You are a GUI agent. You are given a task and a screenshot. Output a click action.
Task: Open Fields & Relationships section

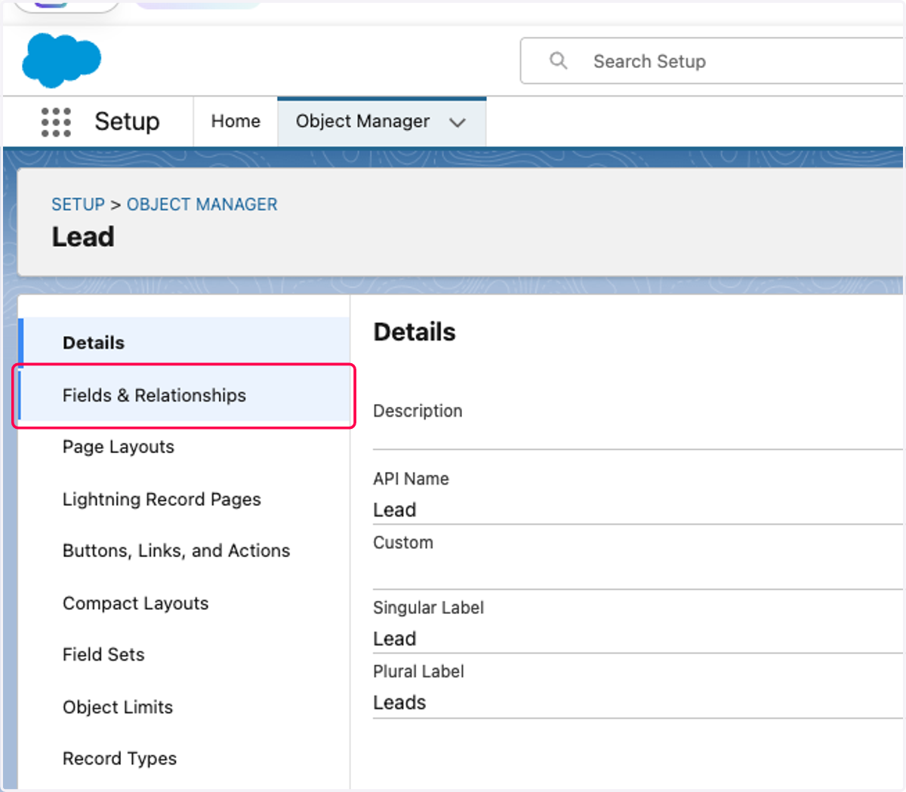184,395
